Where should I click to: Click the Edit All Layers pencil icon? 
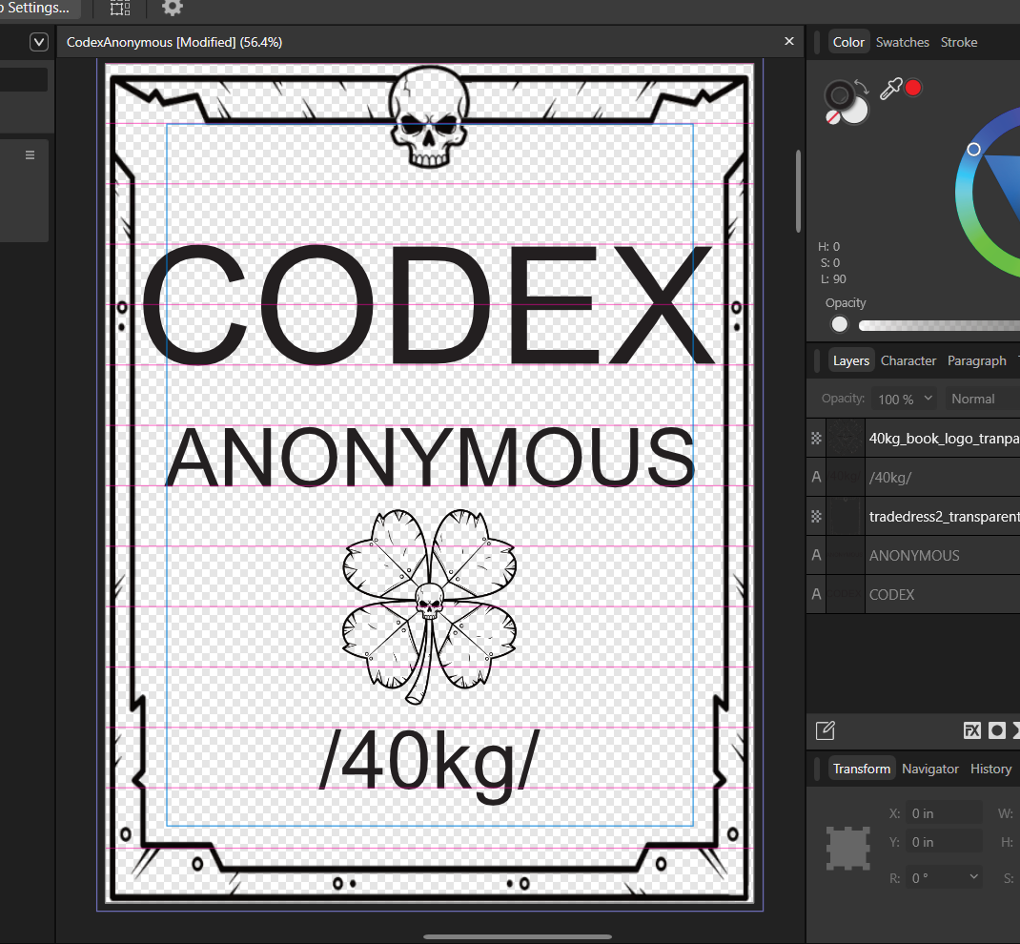[825, 730]
